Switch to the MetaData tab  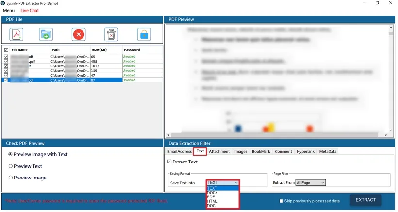pos(328,152)
